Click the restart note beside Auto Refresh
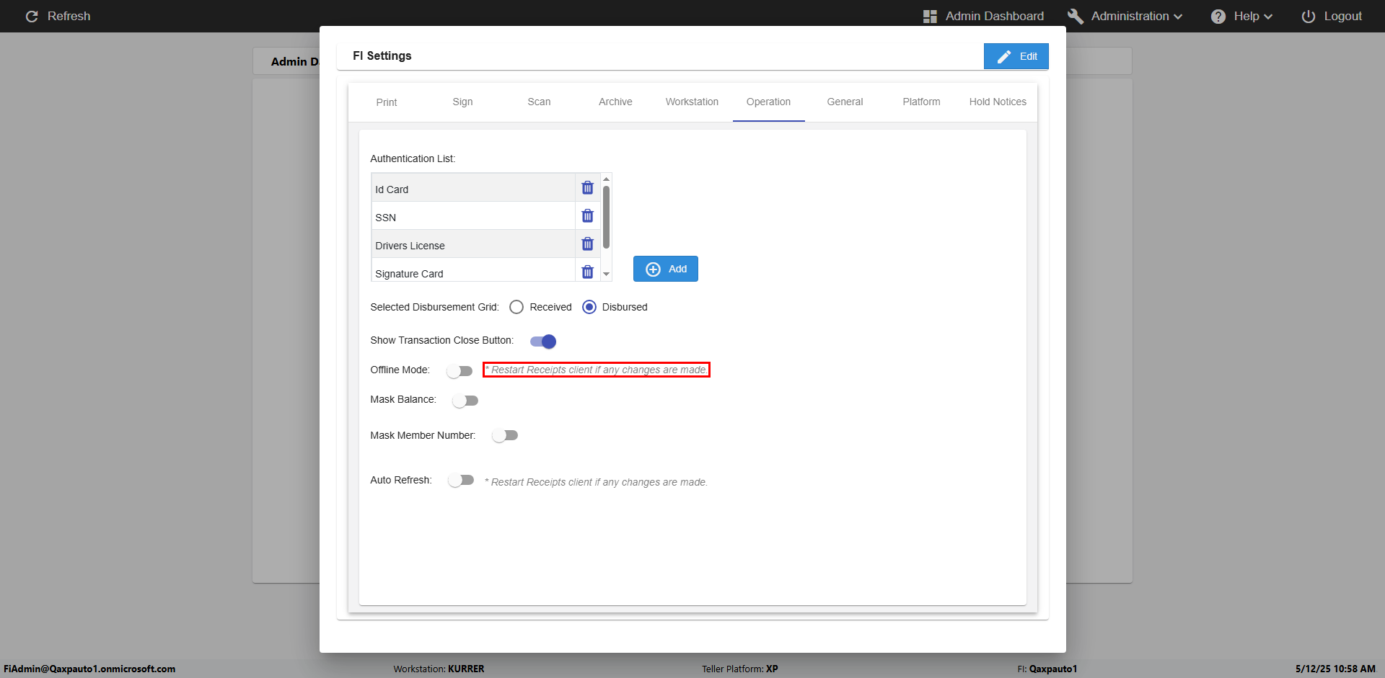Viewport: 1385px width, 678px height. [596, 482]
